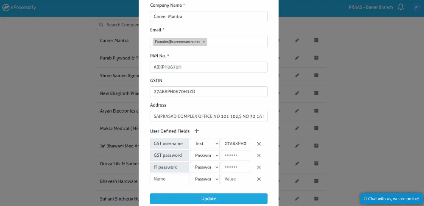Edit the Bhavesh Hardware company

click(297, 181)
